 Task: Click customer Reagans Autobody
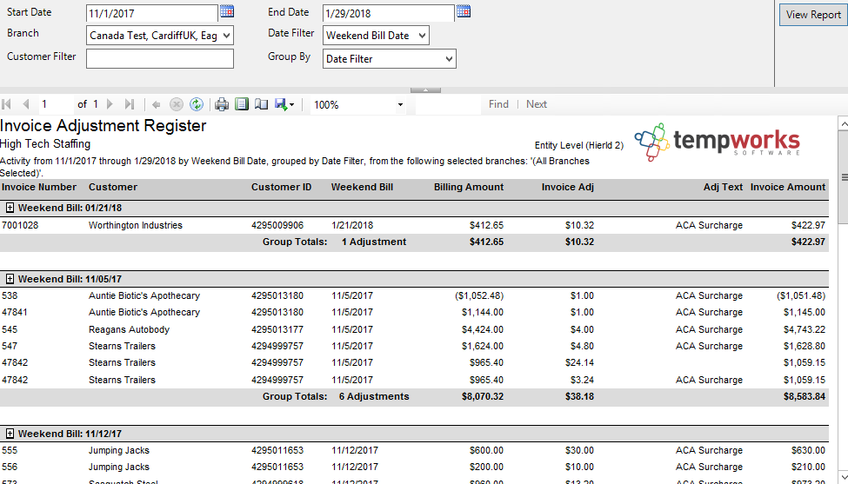(130, 329)
